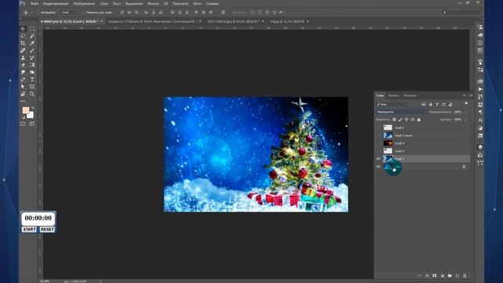
Task: Open the Layers panel menu
Action: click(x=471, y=95)
